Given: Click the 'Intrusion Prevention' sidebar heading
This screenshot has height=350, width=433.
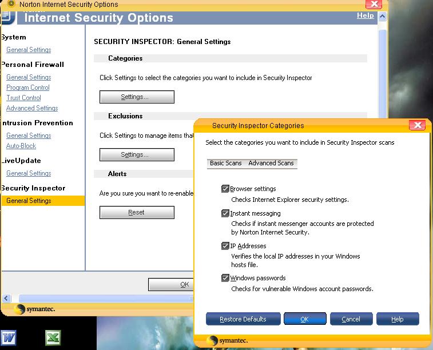Looking at the screenshot, I should point(37,123).
